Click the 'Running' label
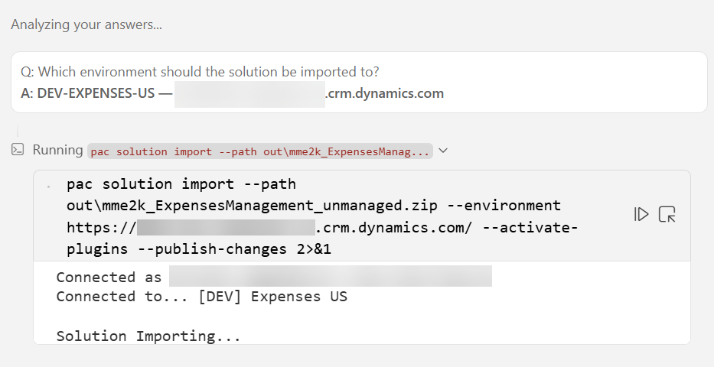Screen dimensions: 714x367 tap(58, 150)
